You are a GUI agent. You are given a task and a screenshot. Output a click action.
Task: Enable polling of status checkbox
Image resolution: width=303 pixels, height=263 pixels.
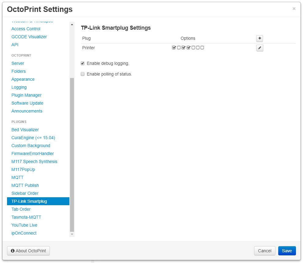(83, 74)
